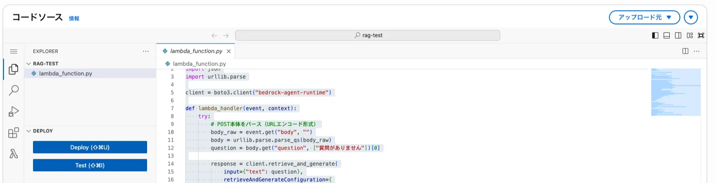Click the Explorer more actions ellipsis
The width and height of the screenshot is (716, 183).
[146, 51]
